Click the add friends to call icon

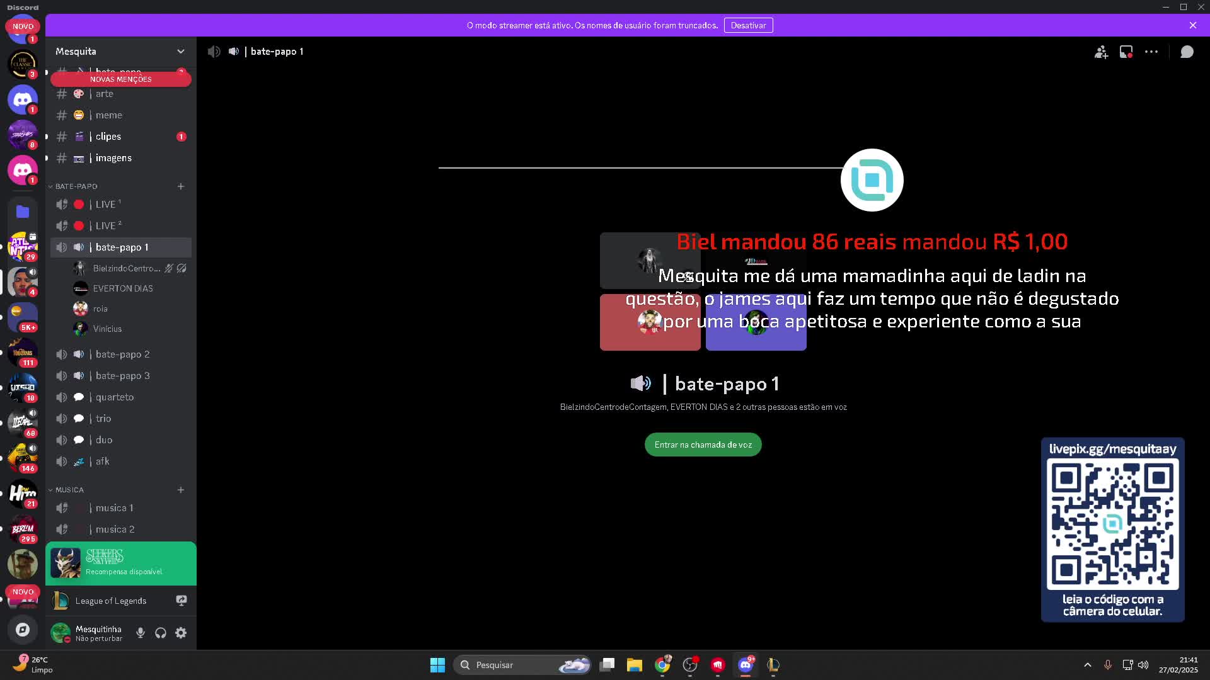coord(1101,52)
